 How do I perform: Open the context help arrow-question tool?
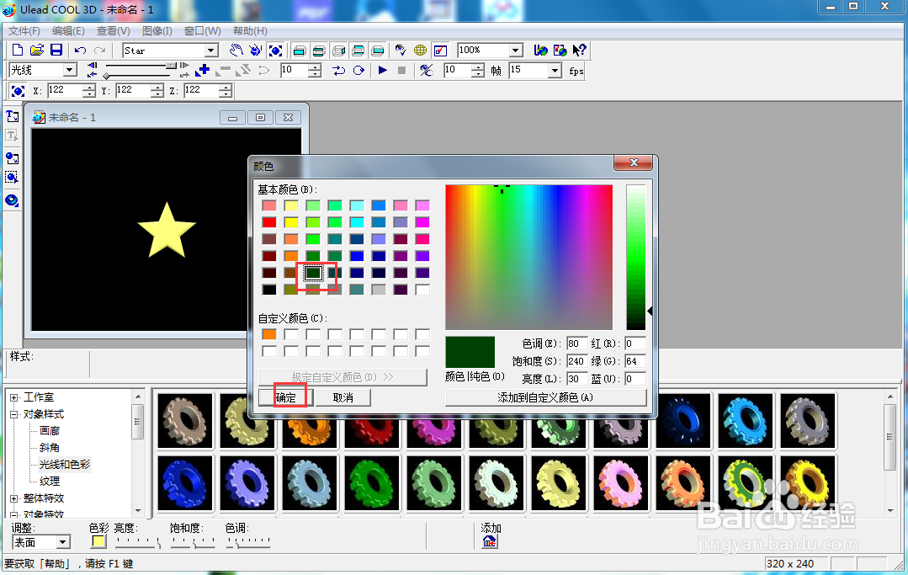click(x=579, y=51)
